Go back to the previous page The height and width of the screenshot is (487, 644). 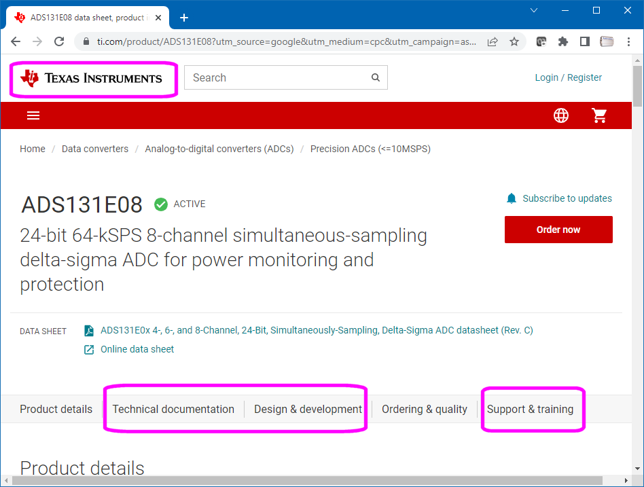[16, 41]
